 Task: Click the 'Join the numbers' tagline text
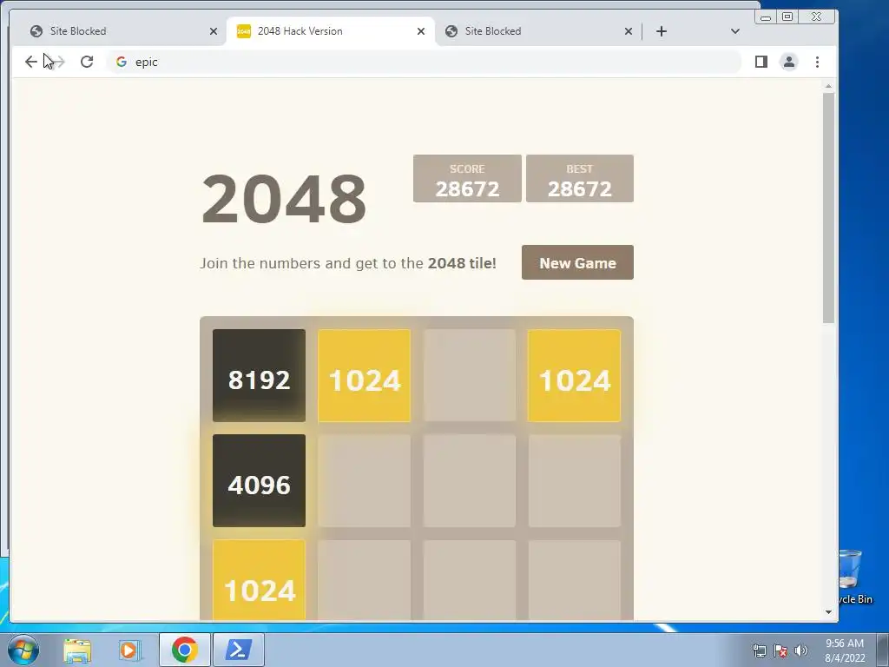(x=348, y=264)
